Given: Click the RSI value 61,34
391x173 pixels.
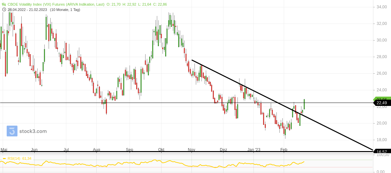Looking at the screenshot, I should pos(27,159).
